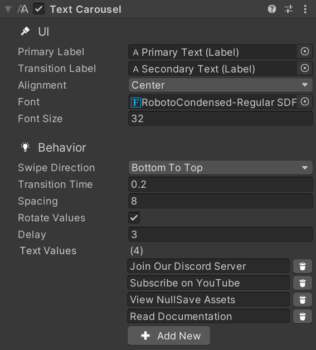Open object picker for the Font field
316x350 pixels.
(305, 102)
